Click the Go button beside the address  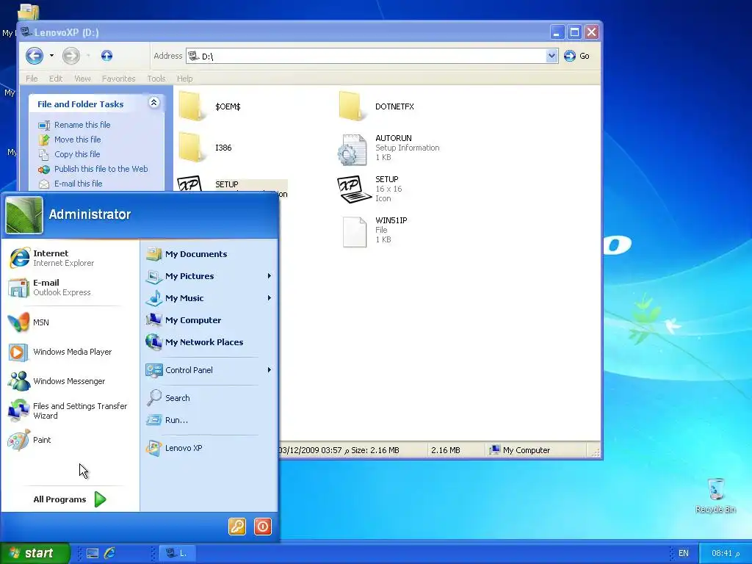click(577, 56)
